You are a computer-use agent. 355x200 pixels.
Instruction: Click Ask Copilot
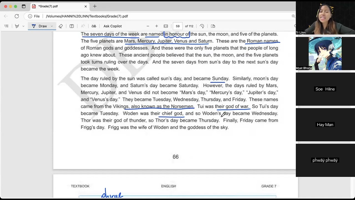point(113,26)
